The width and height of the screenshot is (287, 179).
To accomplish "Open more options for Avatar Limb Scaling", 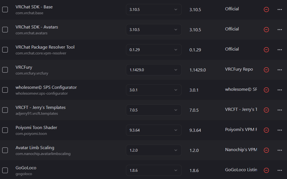I will pos(280,150).
